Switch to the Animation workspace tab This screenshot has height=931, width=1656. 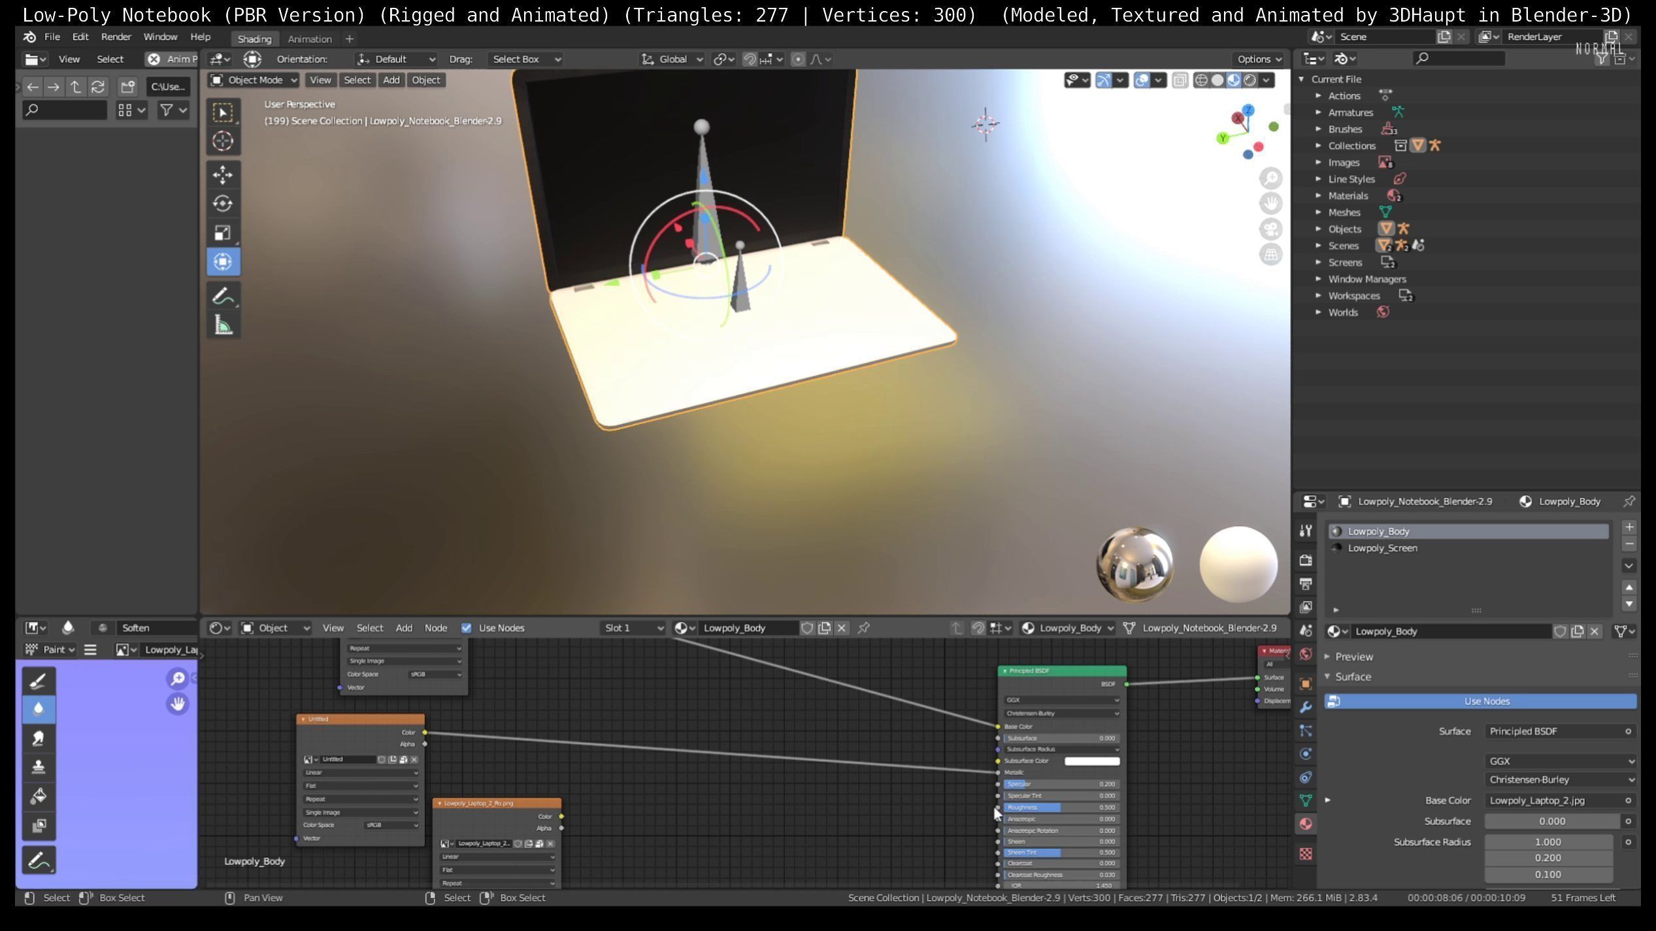point(310,39)
